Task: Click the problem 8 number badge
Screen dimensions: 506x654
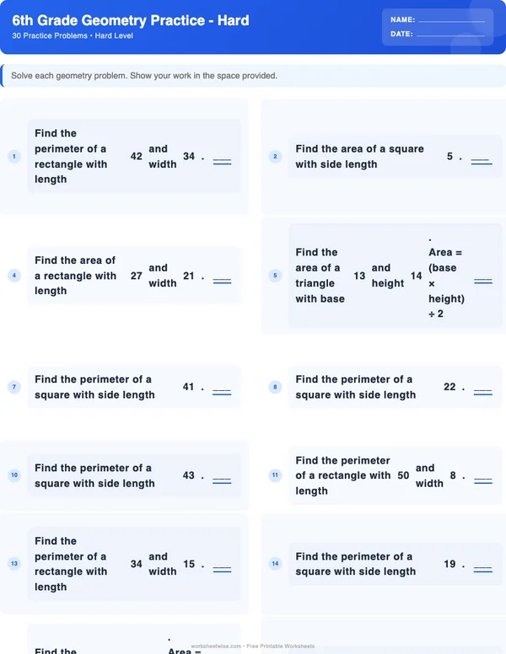Action: tap(275, 387)
